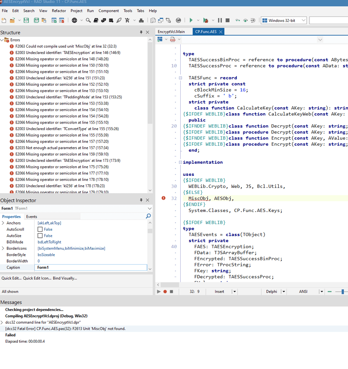Pause program execution
348x369 pixels.
click(220, 20)
